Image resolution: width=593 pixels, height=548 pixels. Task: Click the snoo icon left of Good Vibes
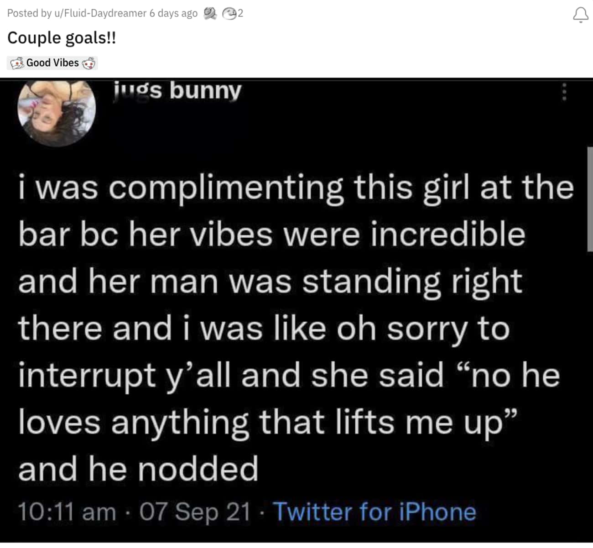coord(17,63)
